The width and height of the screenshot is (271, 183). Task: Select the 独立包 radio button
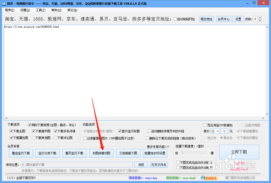click(x=205, y=138)
